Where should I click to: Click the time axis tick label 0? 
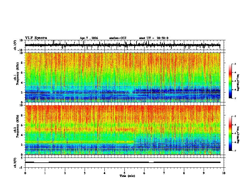[25, 173]
